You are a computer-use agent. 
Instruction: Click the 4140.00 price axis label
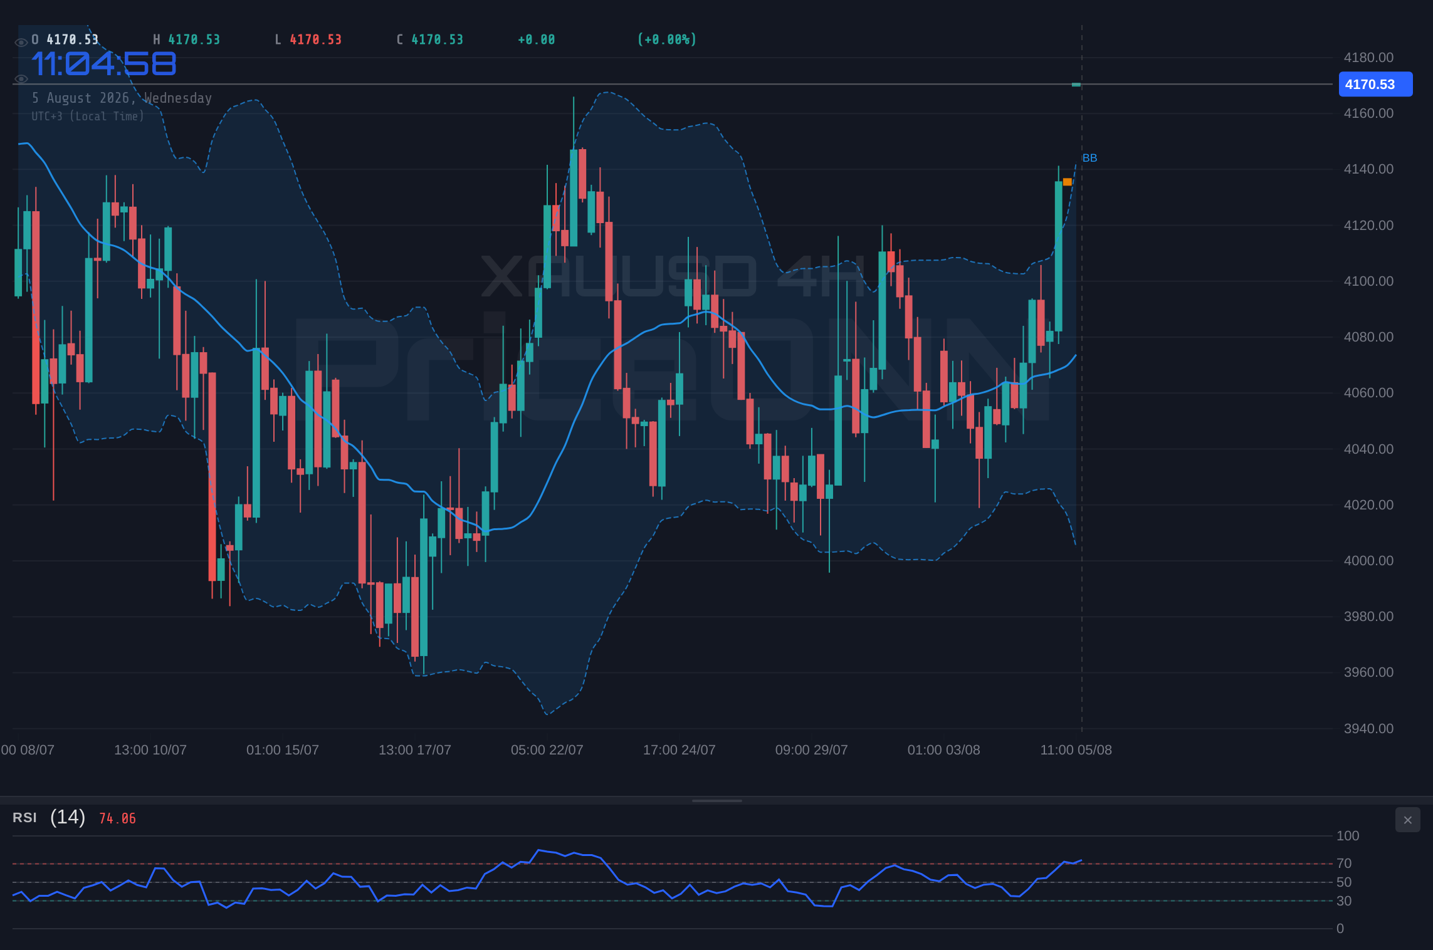pyautogui.click(x=1368, y=169)
